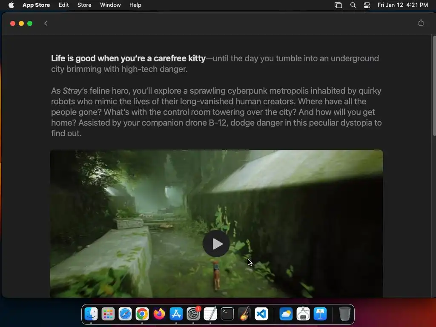Go back using the back chevron
The height and width of the screenshot is (327, 436).
(46, 23)
